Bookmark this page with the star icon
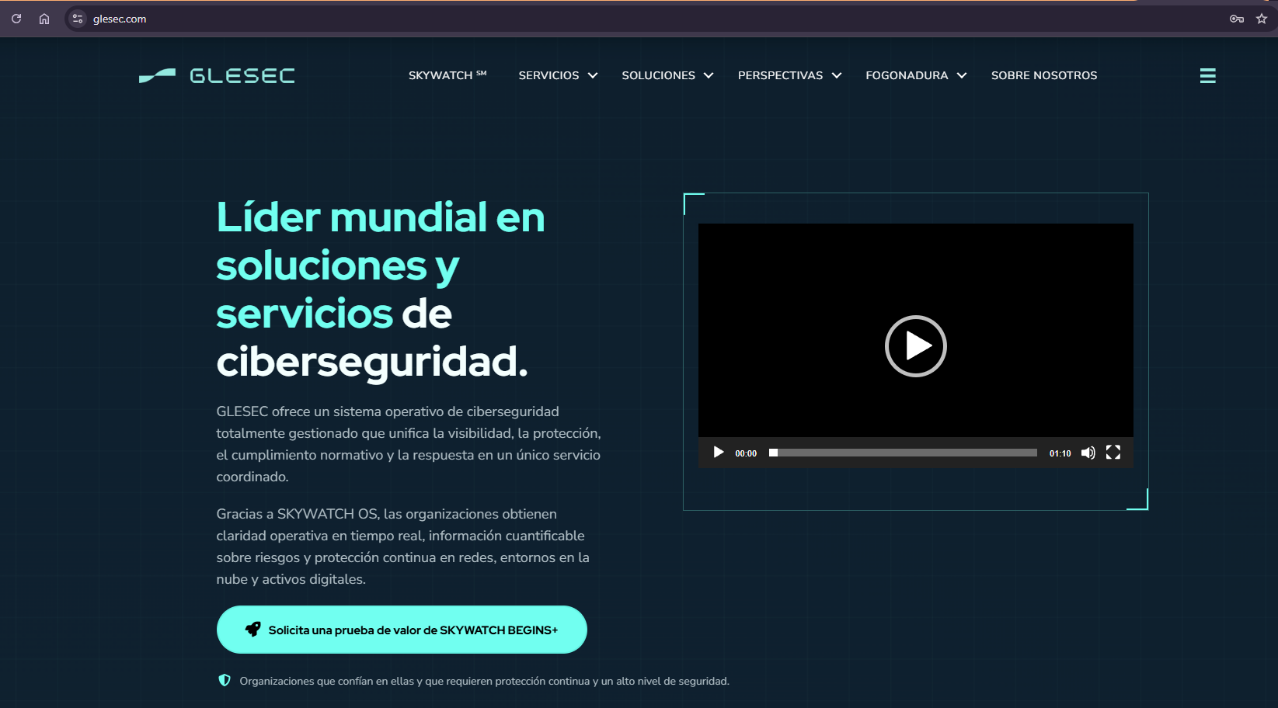1278x708 pixels. click(x=1262, y=19)
